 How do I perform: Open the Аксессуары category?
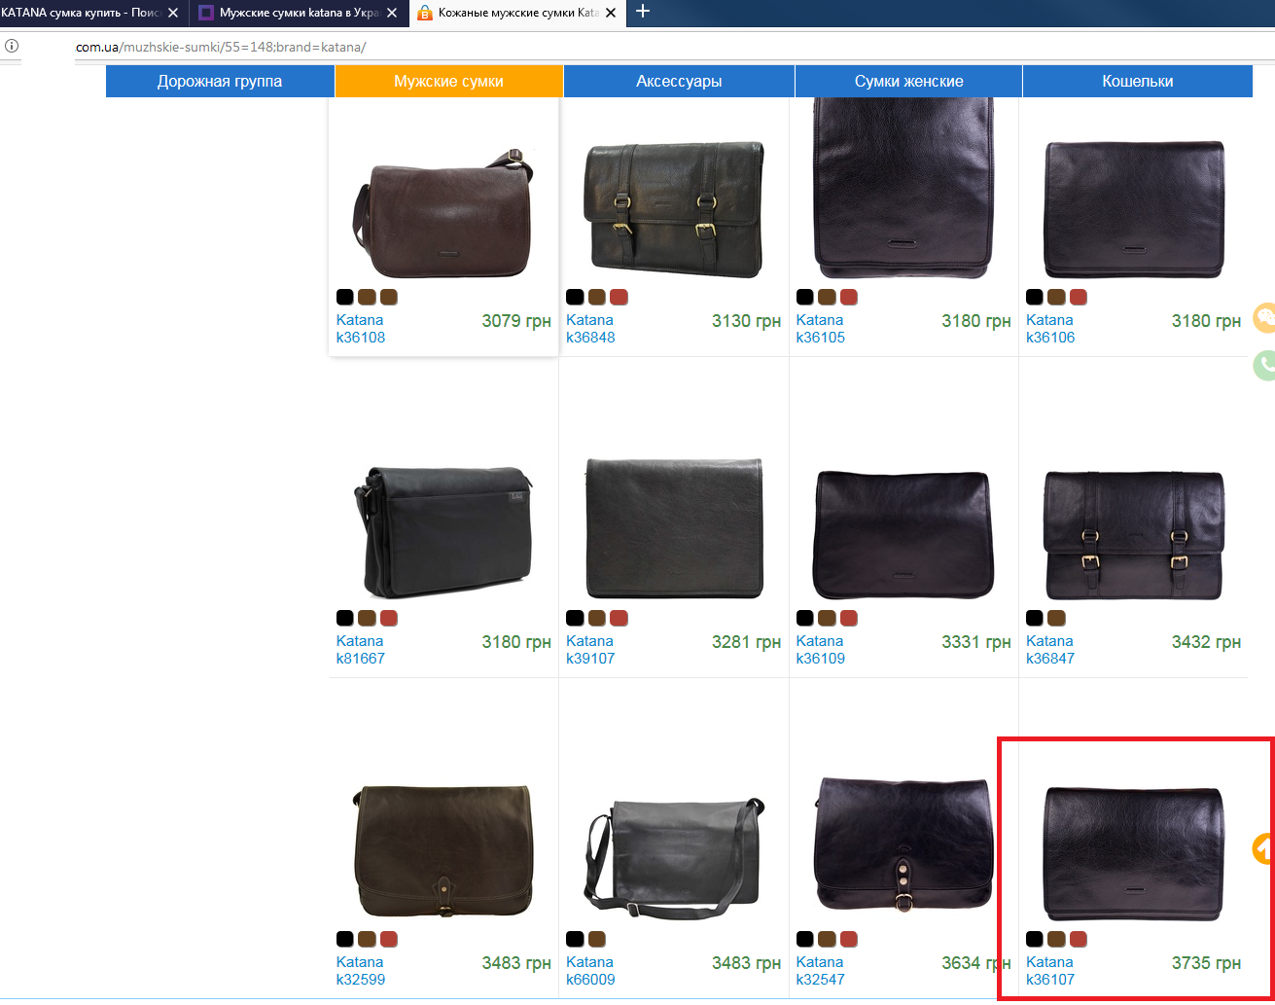pyautogui.click(x=679, y=82)
